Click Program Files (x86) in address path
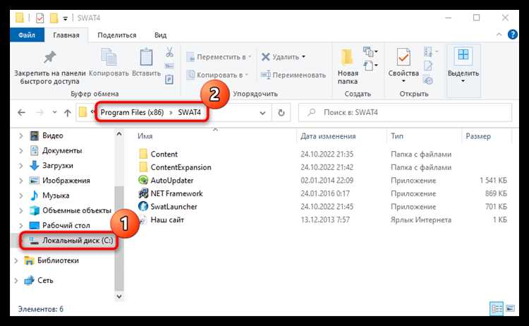Screen dimensions: 529x326 point(132,112)
